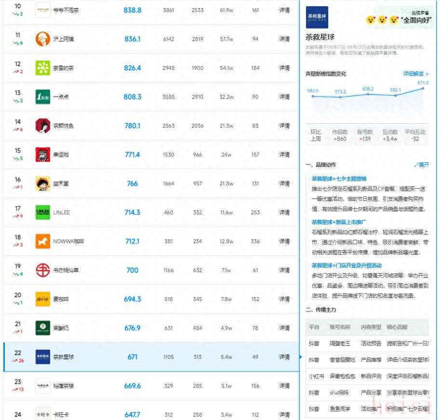Click the 671.0 point on trend chart

point(423,88)
